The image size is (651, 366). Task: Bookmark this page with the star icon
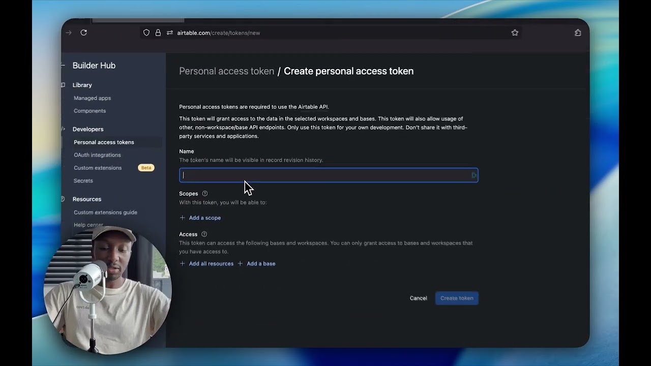[x=515, y=33]
